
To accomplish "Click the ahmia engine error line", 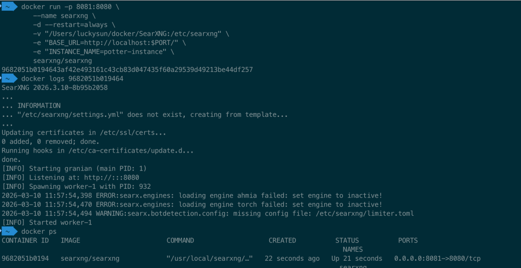I will click(192, 196).
